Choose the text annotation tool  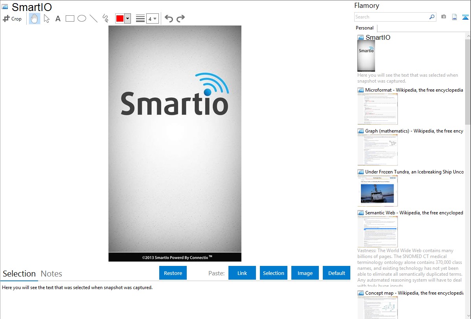58,18
